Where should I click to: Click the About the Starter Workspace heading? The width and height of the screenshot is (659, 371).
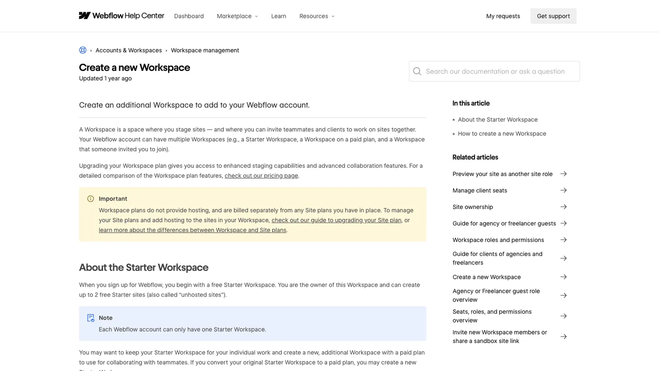(143, 267)
